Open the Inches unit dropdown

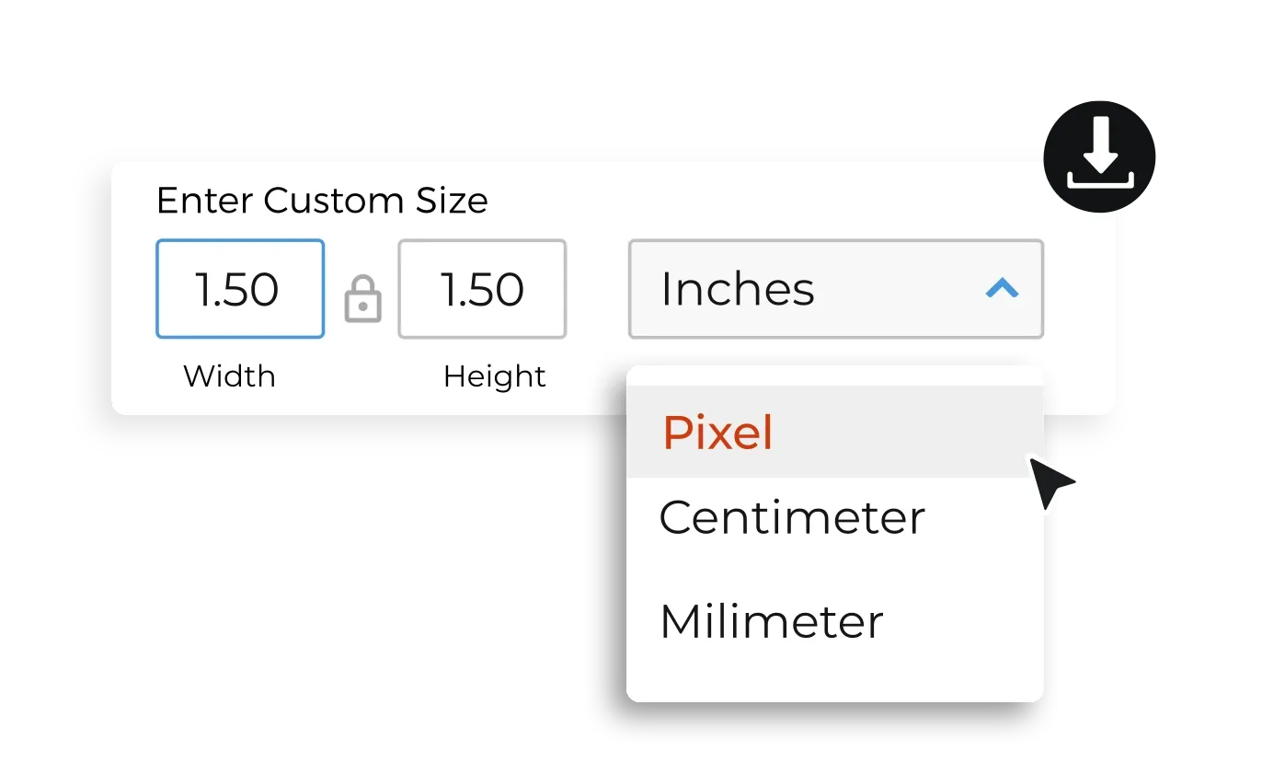[x=835, y=289]
